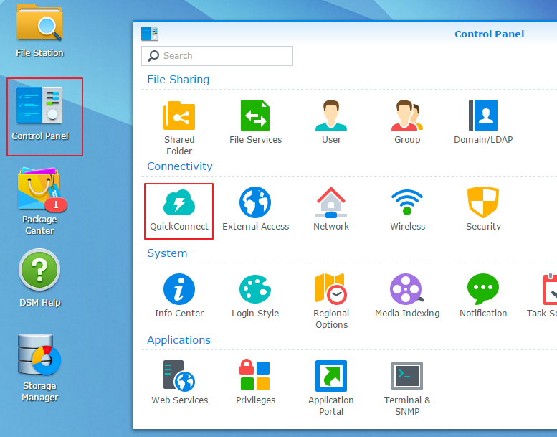Open Regional Options
Screen dimensions: 557x437
(331, 301)
